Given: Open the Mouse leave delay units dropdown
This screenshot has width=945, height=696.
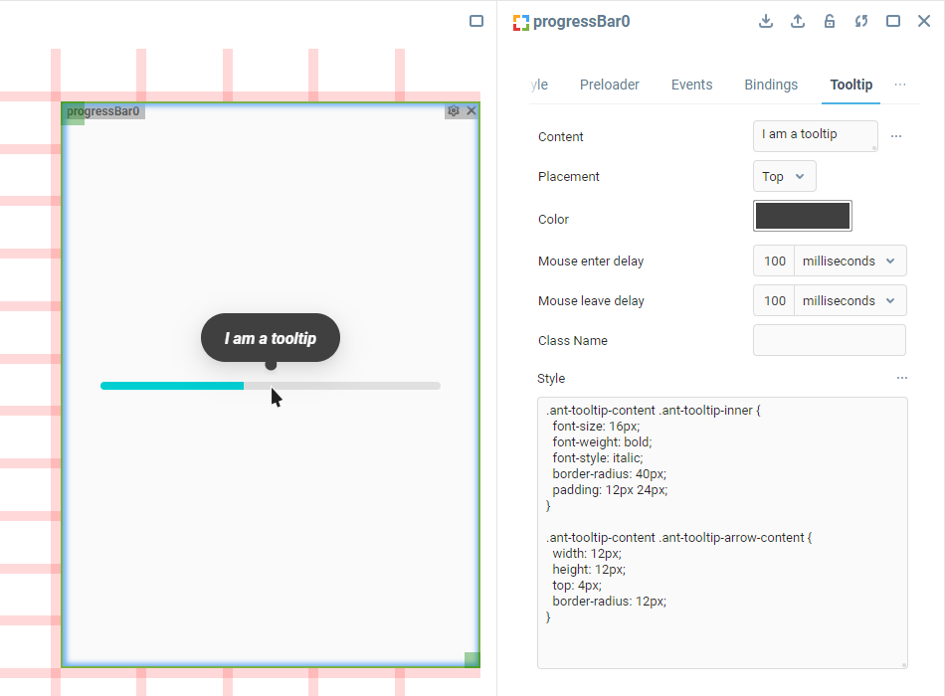Looking at the screenshot, I should click(x=850, y=301).
